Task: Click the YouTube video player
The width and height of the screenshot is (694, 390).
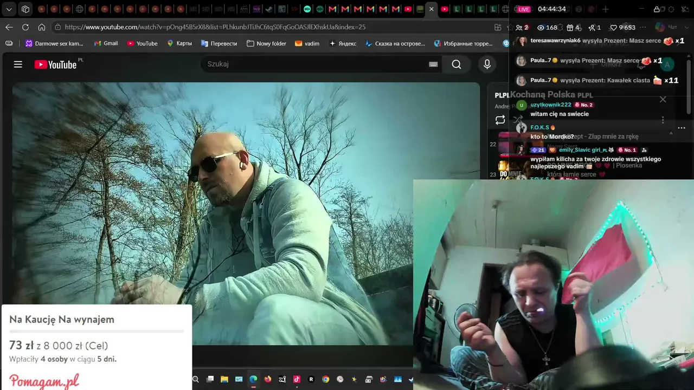Action: [246, 213]
